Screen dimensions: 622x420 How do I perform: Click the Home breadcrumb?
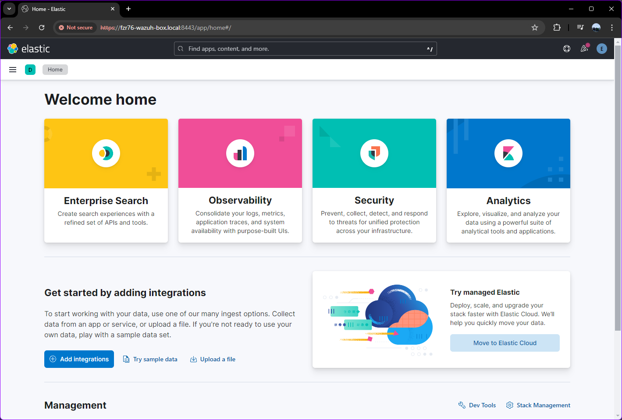(55, 70)
